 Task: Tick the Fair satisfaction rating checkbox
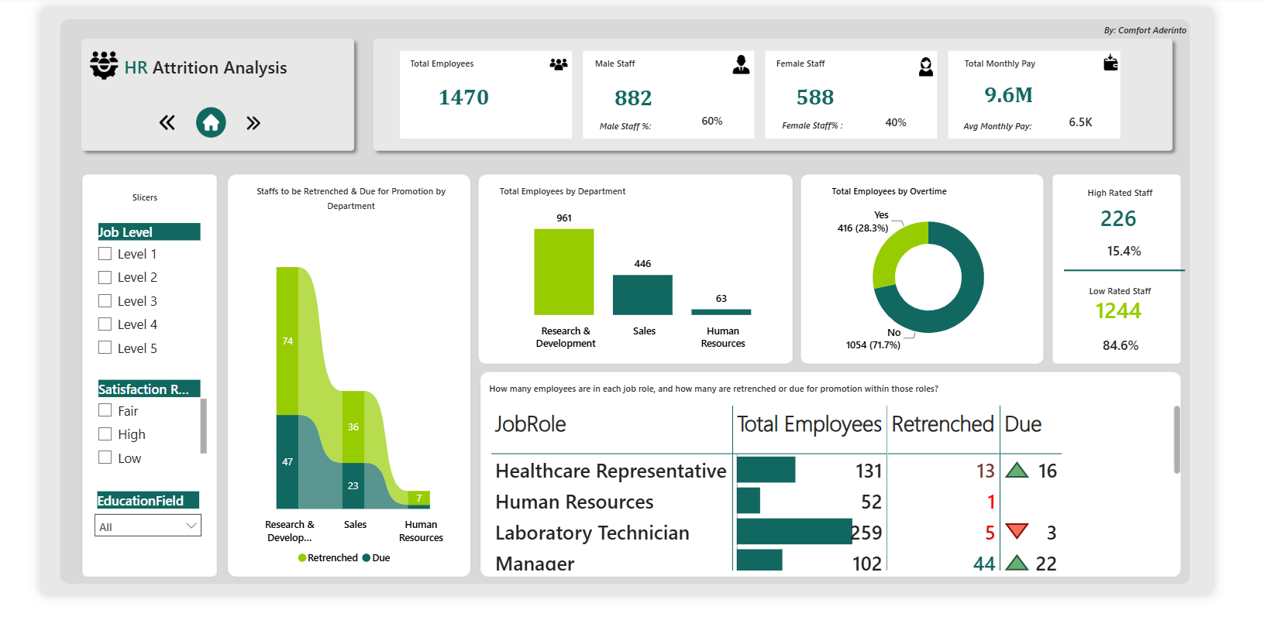tap(105, 410)
